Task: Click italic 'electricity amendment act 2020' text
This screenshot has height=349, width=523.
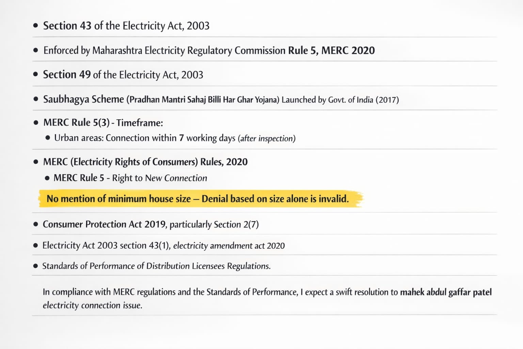Action: [x=229, y=246]
